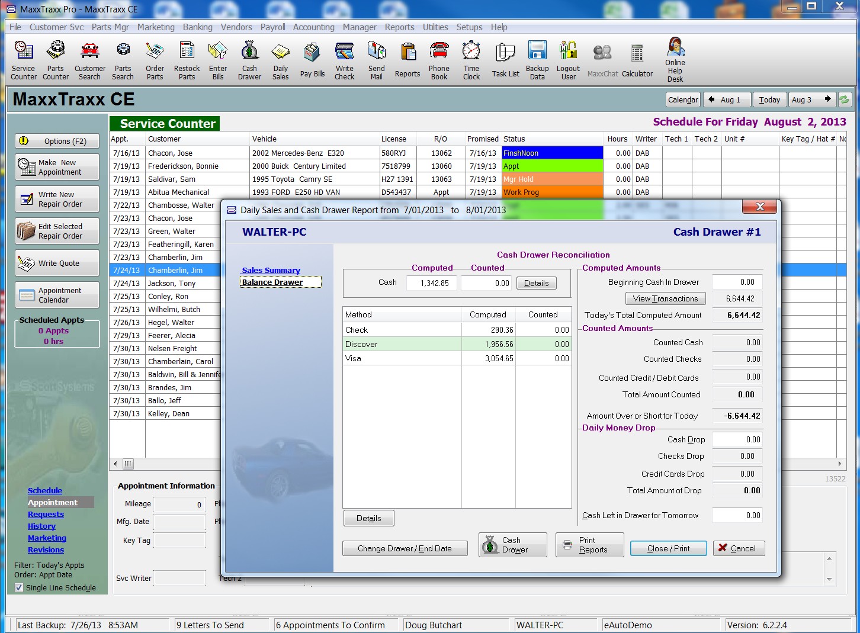Open the Parts Counter toolbar icon
The height and width of the screenshot is (633, 860).
click(x=56, y=60)
